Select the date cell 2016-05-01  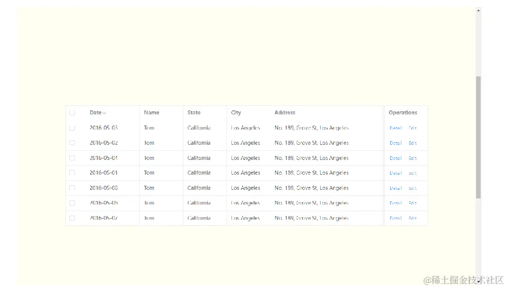coord(103,173)
